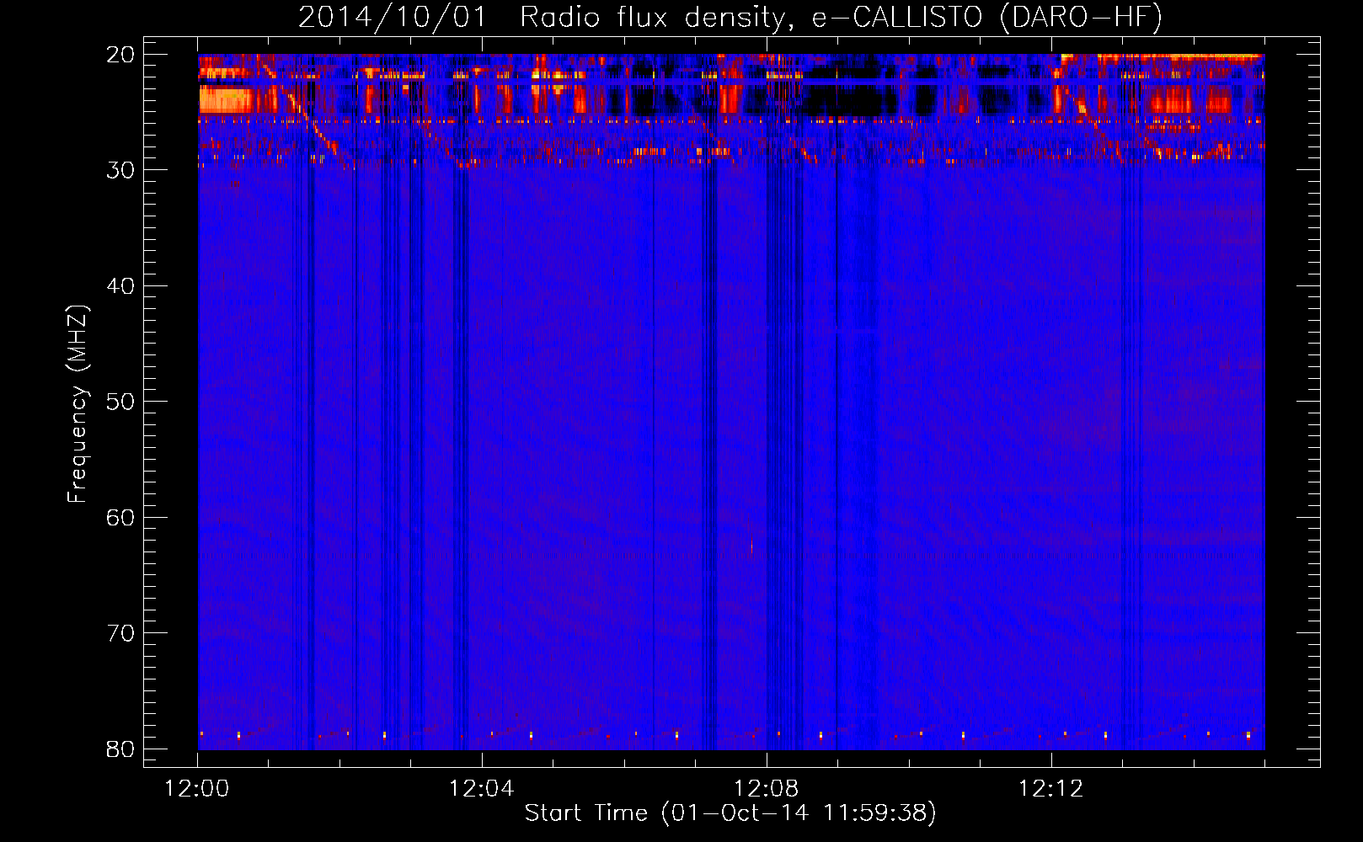Click the '12:12' time tick label

pyautogui.click(x=1050, y=789)
